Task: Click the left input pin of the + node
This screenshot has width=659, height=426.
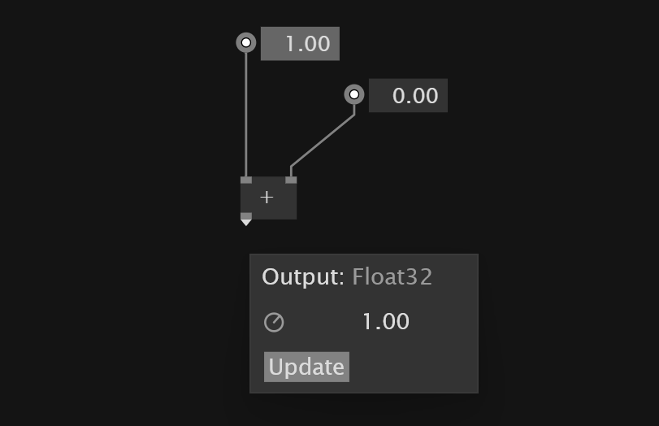Action: (246, 180)
